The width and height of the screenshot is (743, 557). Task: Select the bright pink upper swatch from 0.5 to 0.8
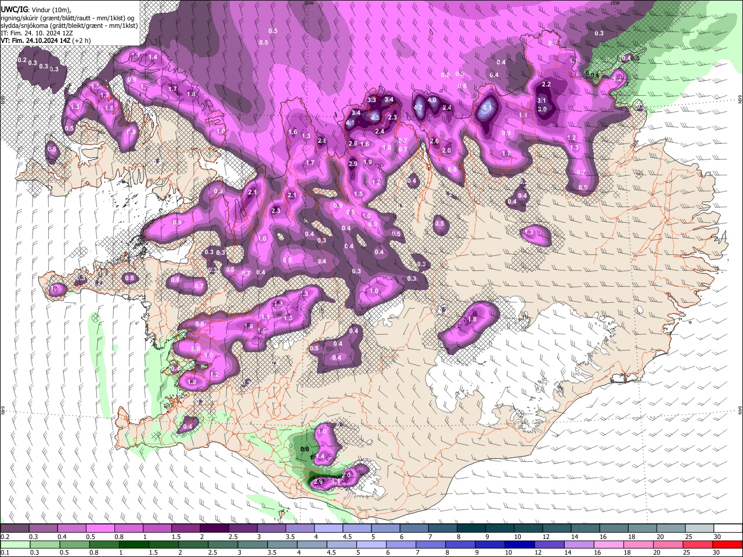100,529
